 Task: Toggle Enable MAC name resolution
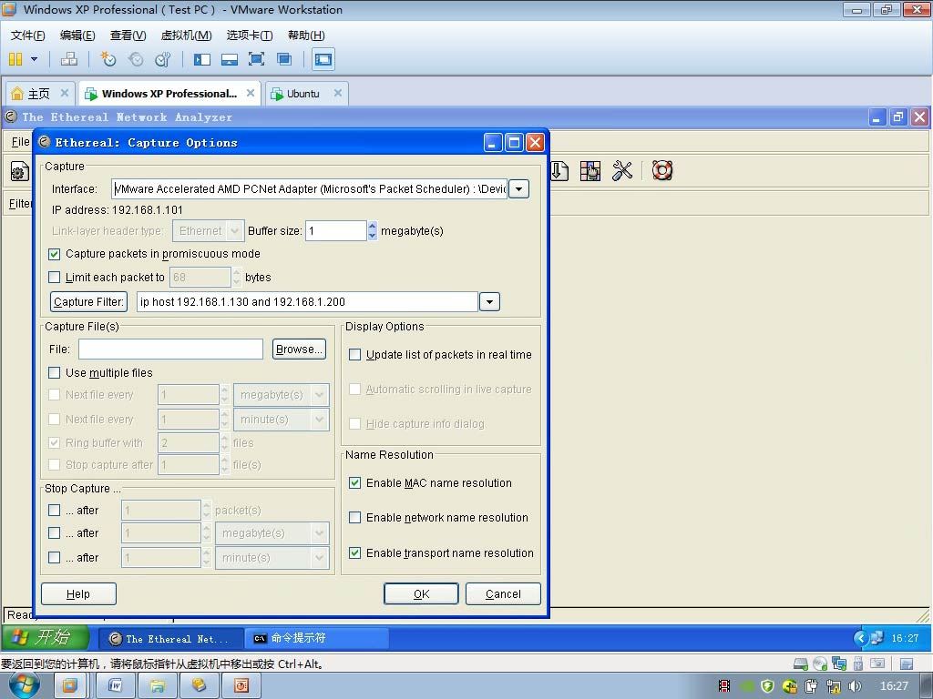(354, 483)
